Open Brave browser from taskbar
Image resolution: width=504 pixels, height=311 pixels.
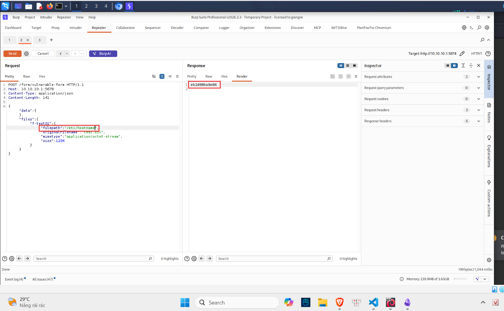click(x=339, y=302)
